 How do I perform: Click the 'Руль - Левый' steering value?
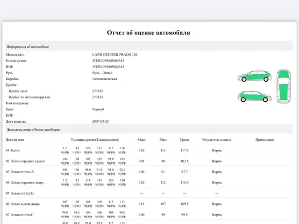click(x=102, y=73)
